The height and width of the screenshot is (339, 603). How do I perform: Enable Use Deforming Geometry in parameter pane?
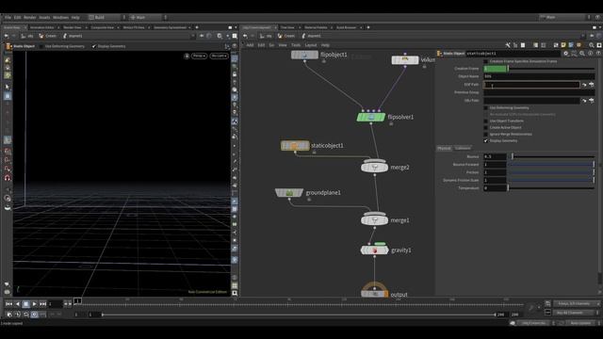(486, 108)
